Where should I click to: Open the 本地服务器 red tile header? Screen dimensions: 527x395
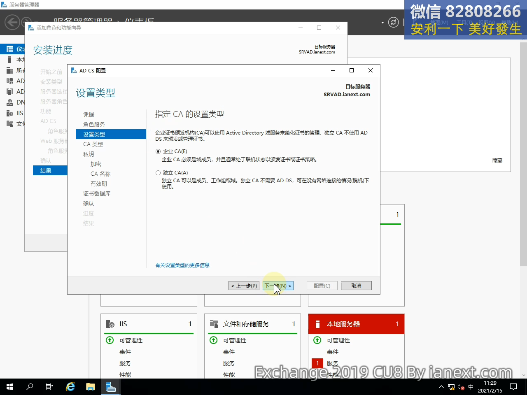356,324
